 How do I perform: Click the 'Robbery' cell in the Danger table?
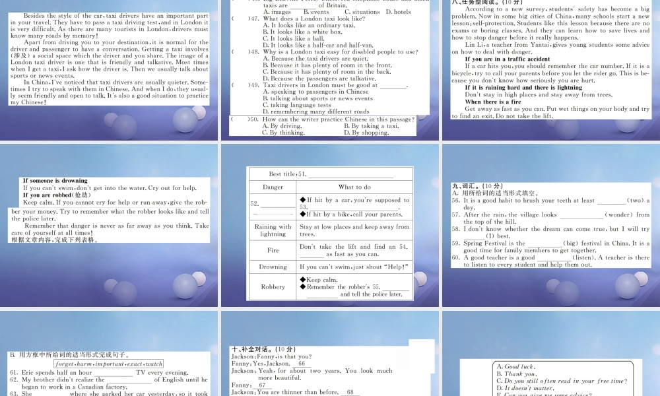(x=273, y=287)
